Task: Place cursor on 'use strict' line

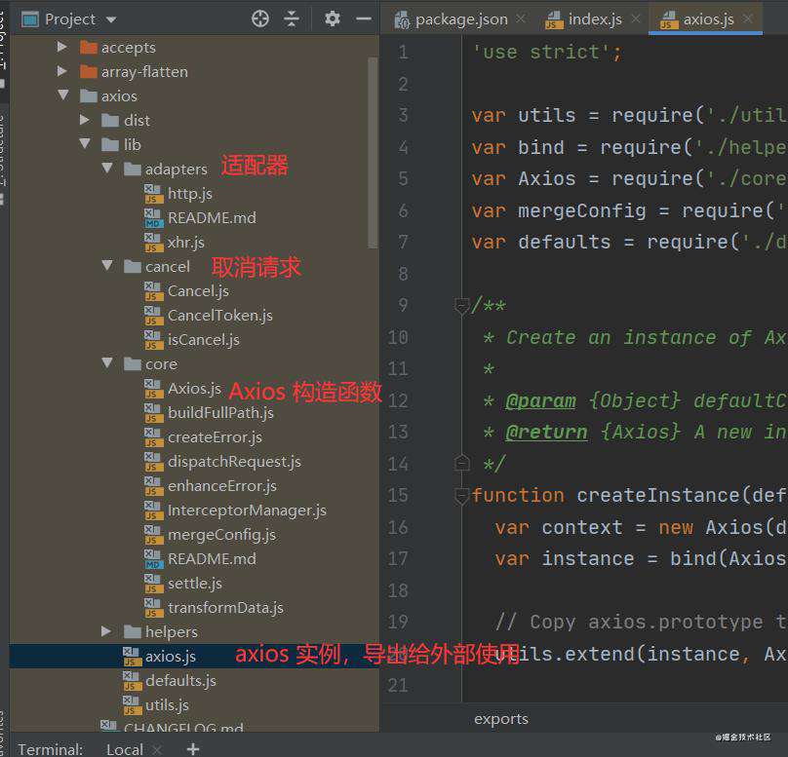Action: (547, 53)
